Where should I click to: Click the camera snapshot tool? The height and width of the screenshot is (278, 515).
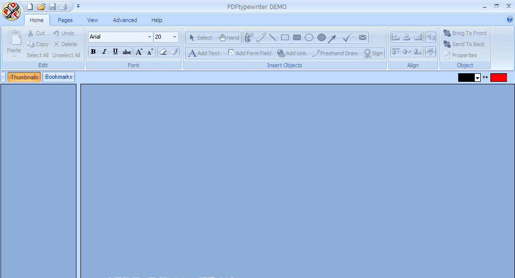point(363,38)
